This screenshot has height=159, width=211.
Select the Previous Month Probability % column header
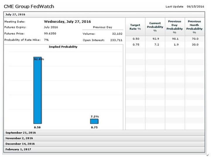pyautogui.click(x=194, y=27)
